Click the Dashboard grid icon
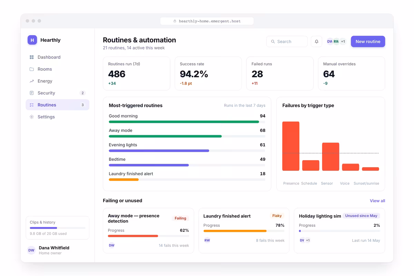414x276 pixels. (x=32, y=57)
